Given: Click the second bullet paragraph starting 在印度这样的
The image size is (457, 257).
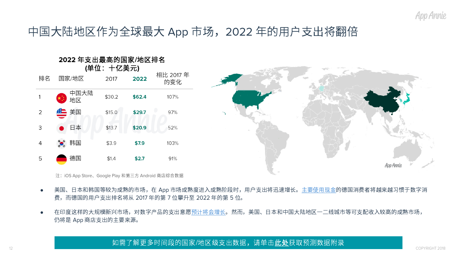Looking at the screenshot, I should point(239,216).
